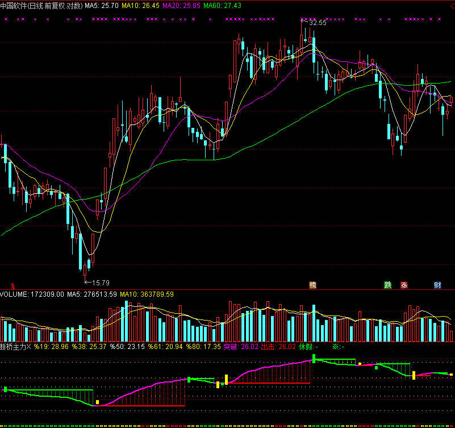
Task: Click the red 涨 event marker icon
Action: pos(404,285)
